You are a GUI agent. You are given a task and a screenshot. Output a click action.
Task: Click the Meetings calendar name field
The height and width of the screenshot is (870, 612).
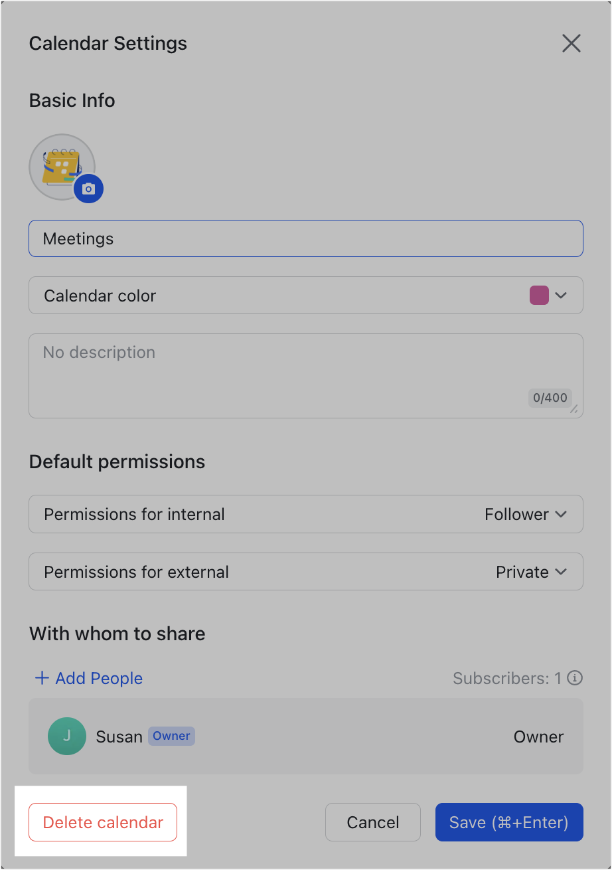click(305, 238)
